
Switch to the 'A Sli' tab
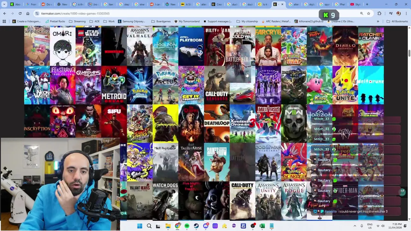coord(186,4)
